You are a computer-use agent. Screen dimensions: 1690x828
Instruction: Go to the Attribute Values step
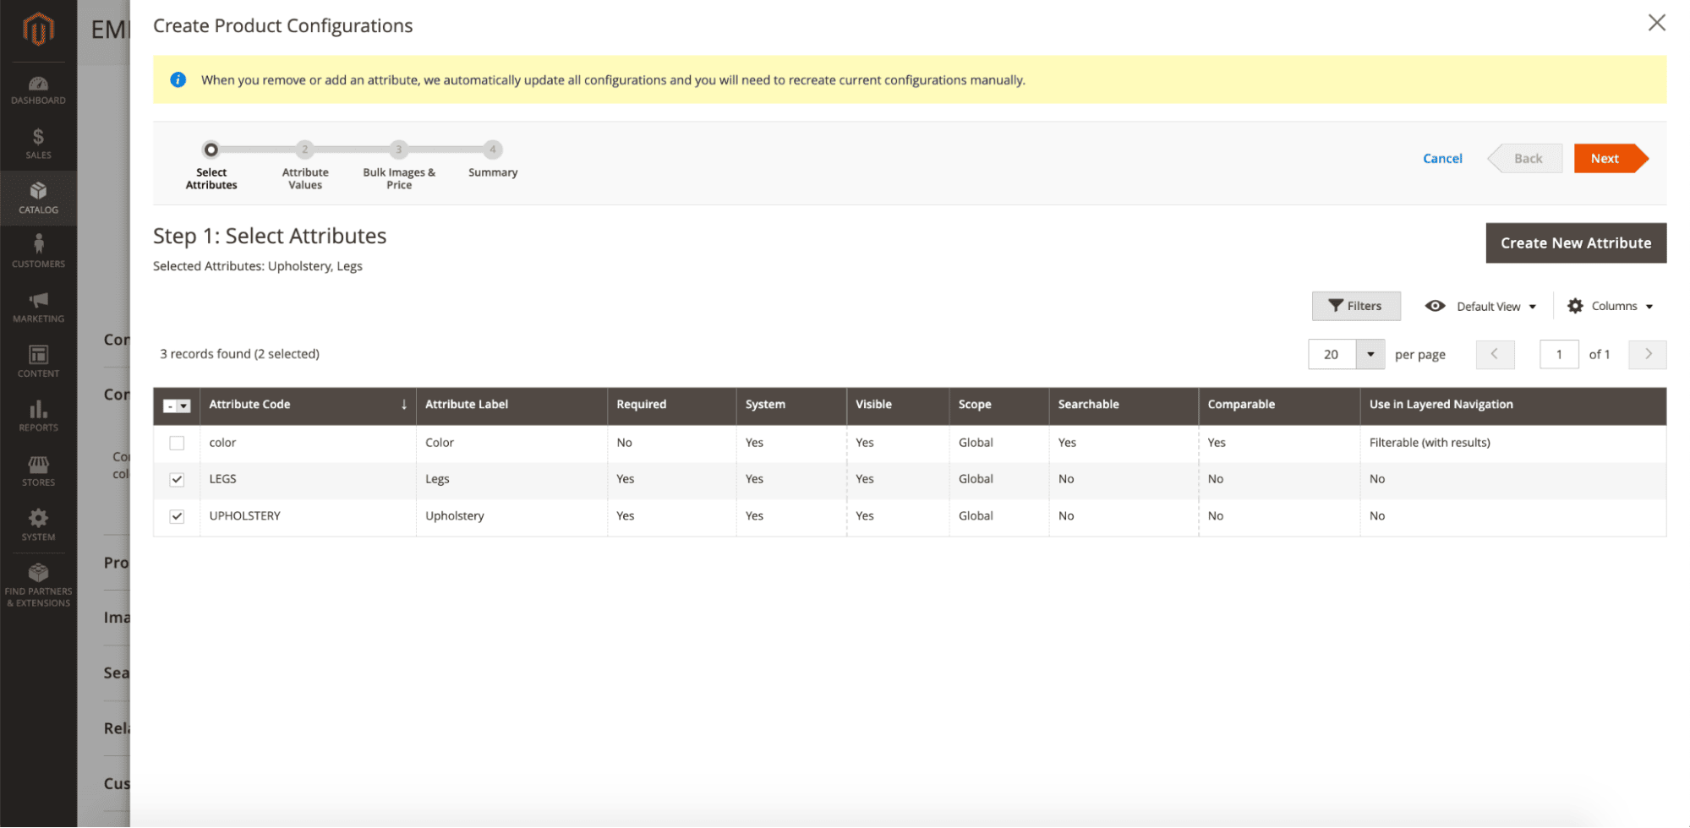tap(305, 165)
